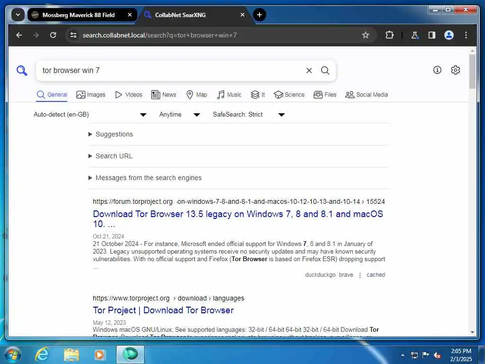
Task: Open the Windows Start menu
Action: [x=12, y=355]
